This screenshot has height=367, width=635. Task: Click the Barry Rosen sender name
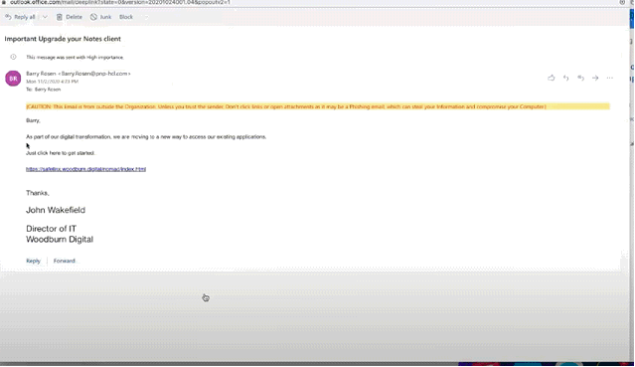click(x=41, y=74)
